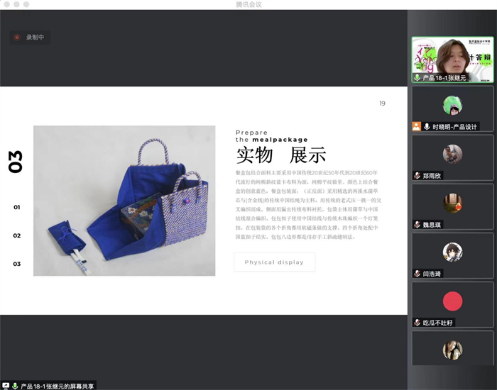
Task: Click 魏思琪 name label
Action: point(432,225)
